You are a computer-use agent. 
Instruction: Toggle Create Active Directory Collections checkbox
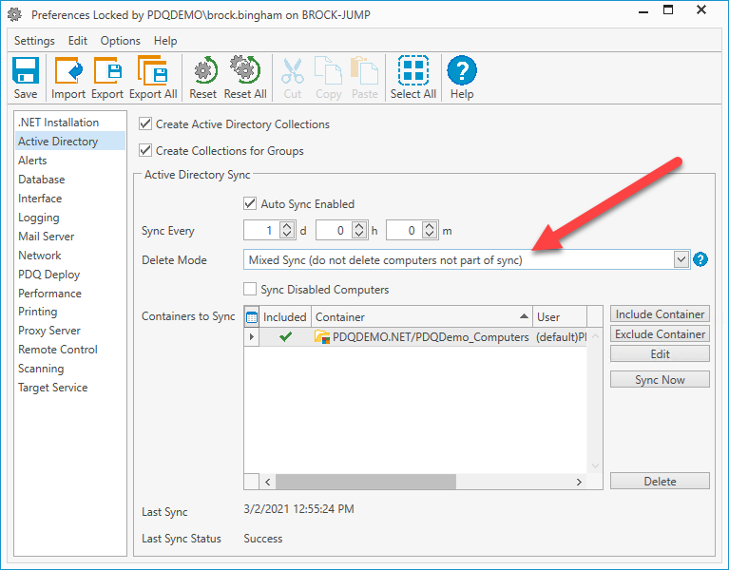pyautogui.click(x=145, y=123)
